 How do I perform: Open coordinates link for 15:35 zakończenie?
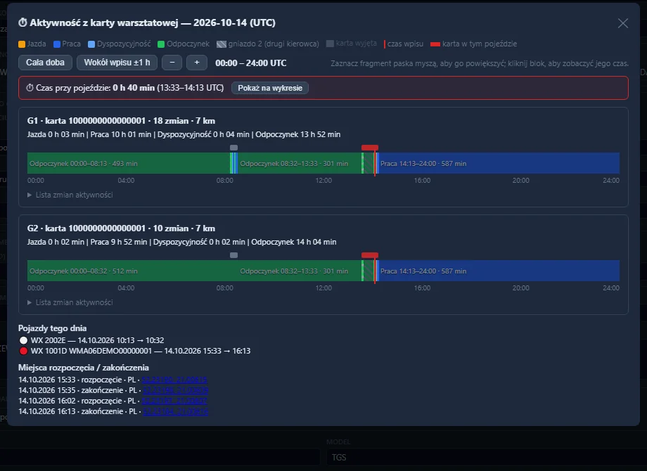click(175, 390)
